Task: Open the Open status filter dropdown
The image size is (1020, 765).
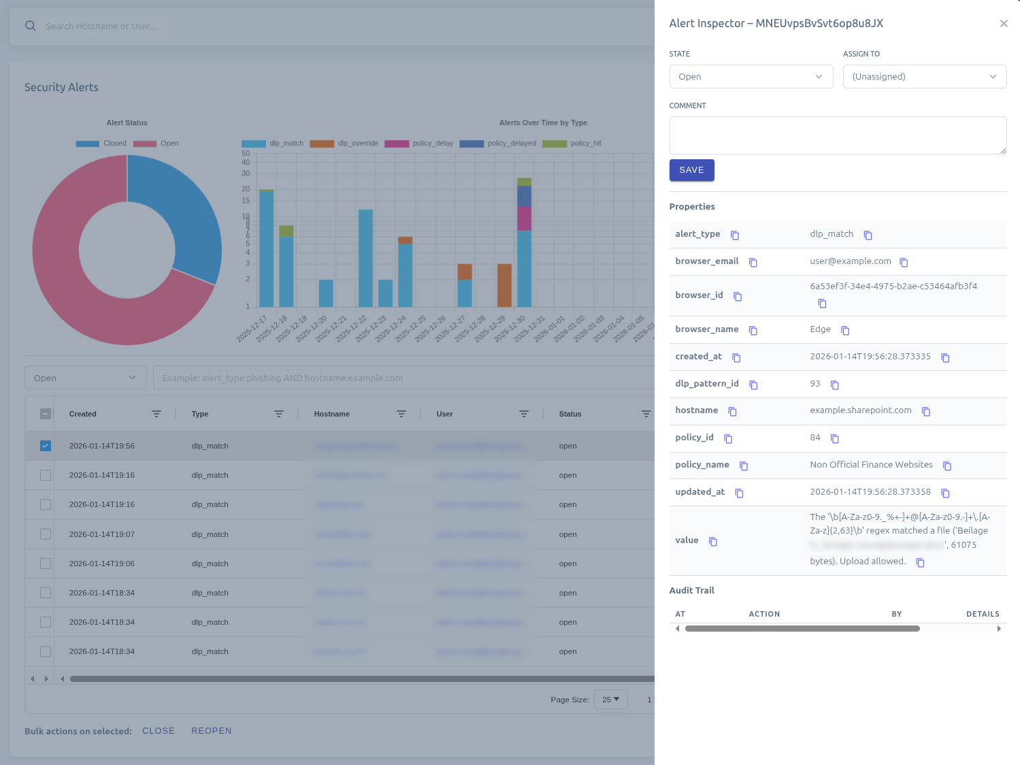Action: [86, 378]
